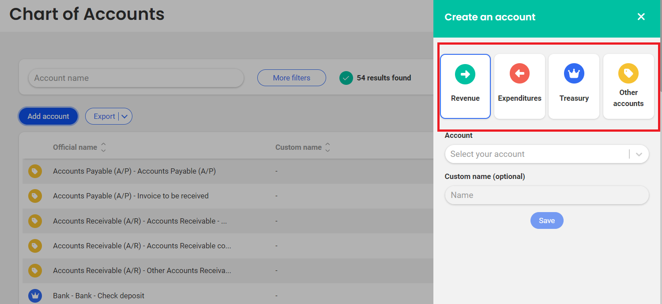
Task: Close the Create an account panel
Action: (641, 17)
